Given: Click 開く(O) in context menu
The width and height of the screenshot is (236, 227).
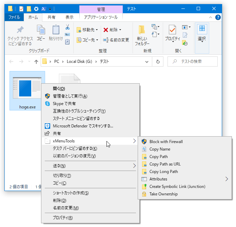Looking at the screenshot, I should (90, 89).
